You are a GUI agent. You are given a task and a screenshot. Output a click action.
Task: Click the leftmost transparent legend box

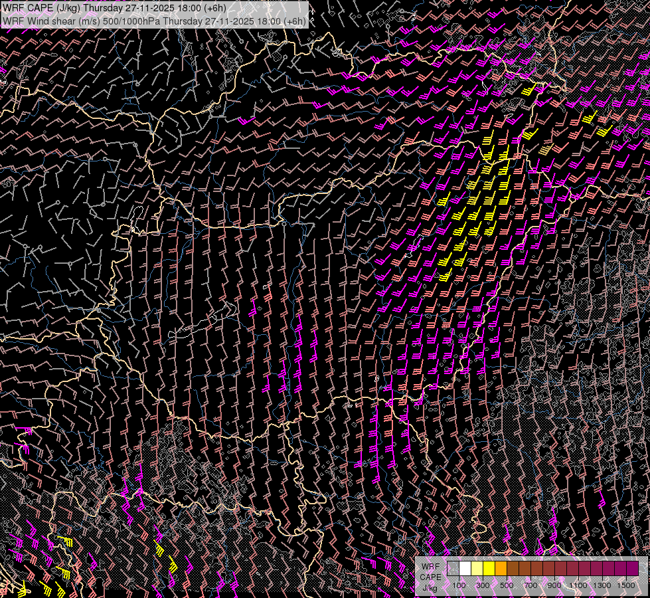[453, 569]
